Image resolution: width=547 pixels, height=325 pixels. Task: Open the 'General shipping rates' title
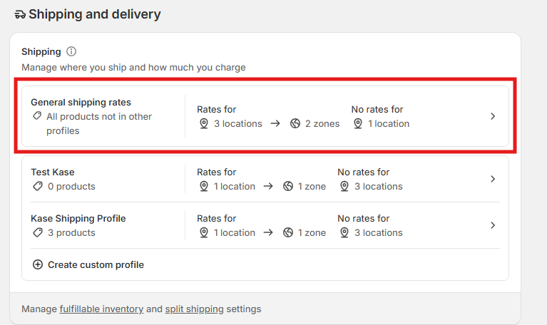click(x=81, y=102)
